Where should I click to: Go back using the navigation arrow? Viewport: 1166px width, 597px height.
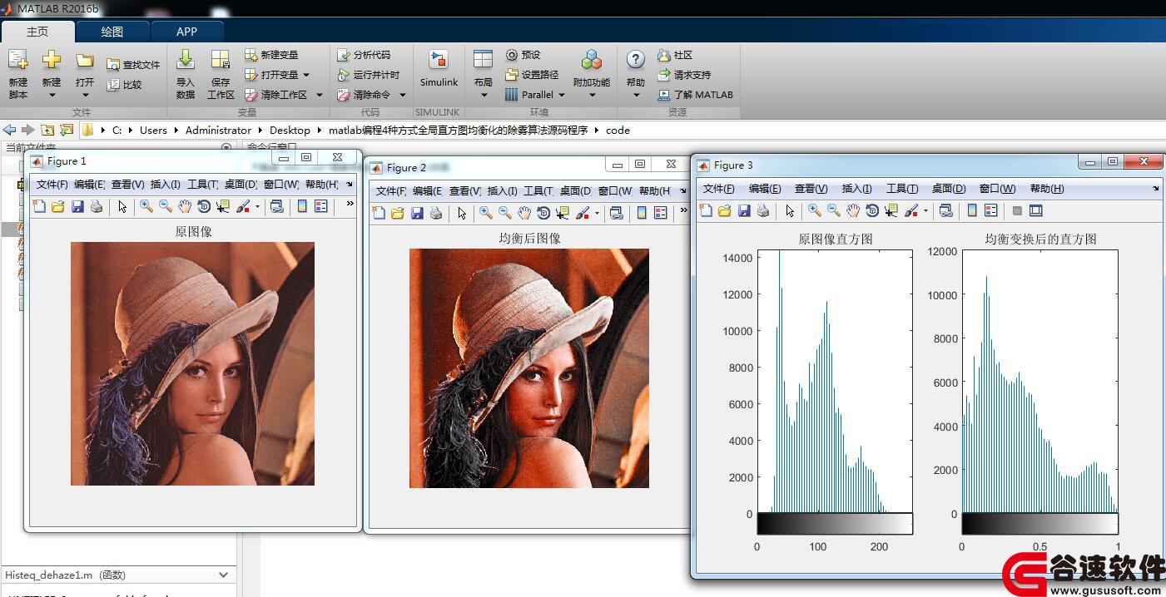point(9,130)
